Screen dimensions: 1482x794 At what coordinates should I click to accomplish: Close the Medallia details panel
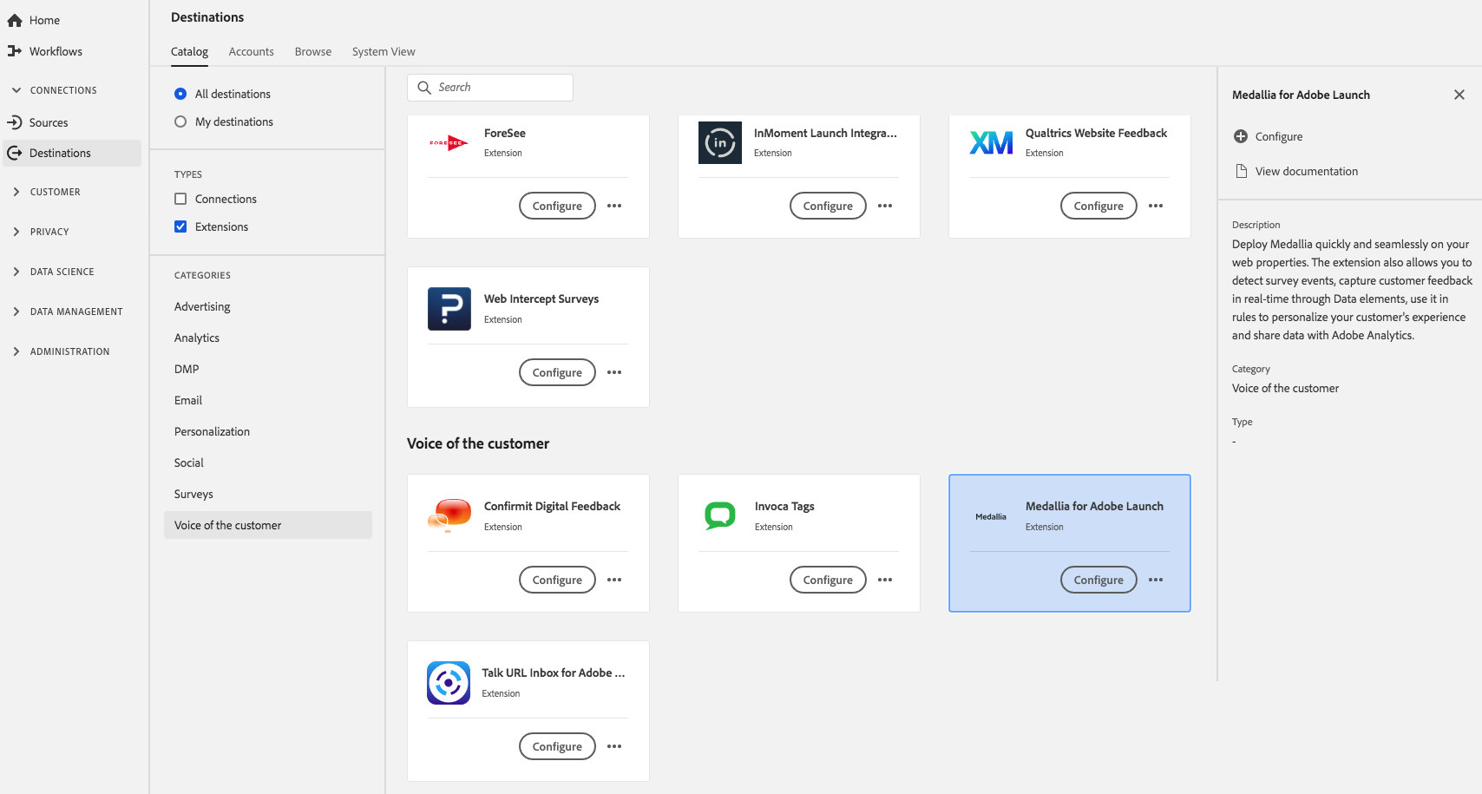pos(1459,95)
